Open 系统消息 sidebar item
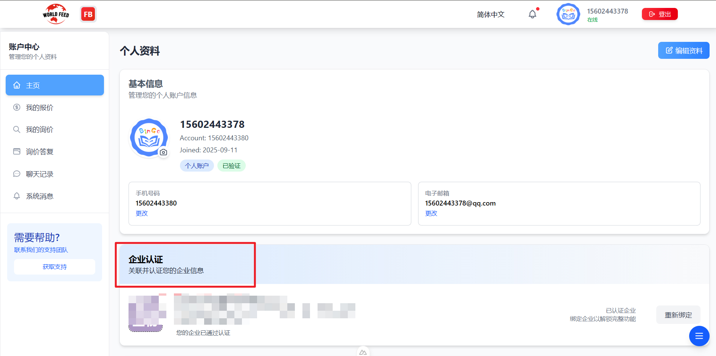Image resolution: width=716 pixels, height=356 pixels. pyautogui.click(x=40, y=196)
